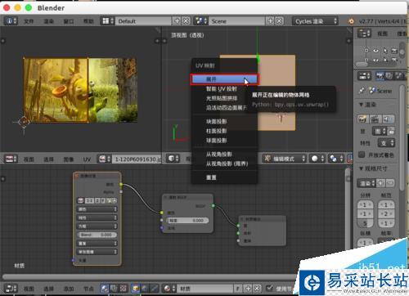Delete the current Scene
Image resolution: width=409 pixels, height=296 pixels.
point(279,21)
